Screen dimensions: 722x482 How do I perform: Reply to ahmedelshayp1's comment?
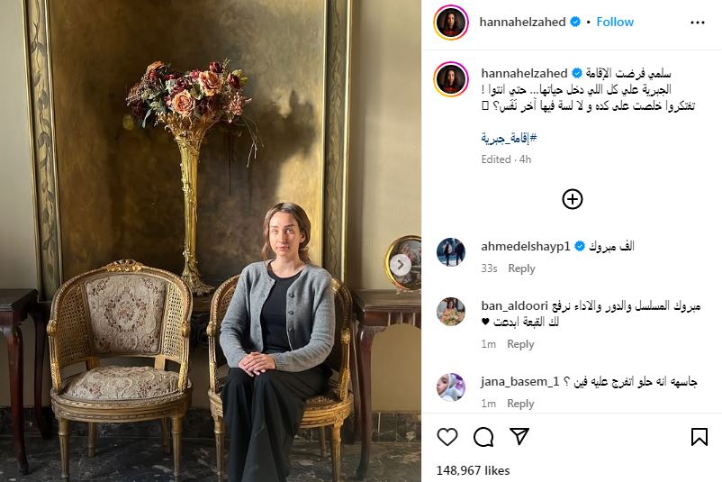click(x=521, y=268)
